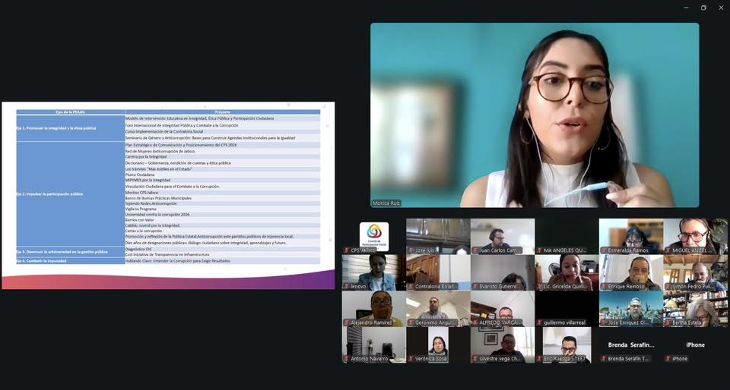Click muted mic icon beside guillermo villarreal
The width and height of the screenshot is (730, 390).
(540, 322)
